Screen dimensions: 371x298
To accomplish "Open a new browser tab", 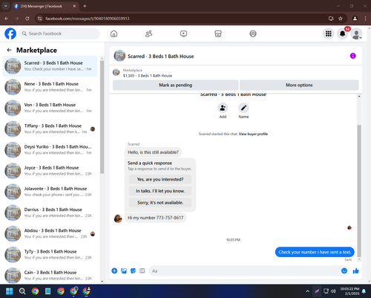I will click(85, 6).
